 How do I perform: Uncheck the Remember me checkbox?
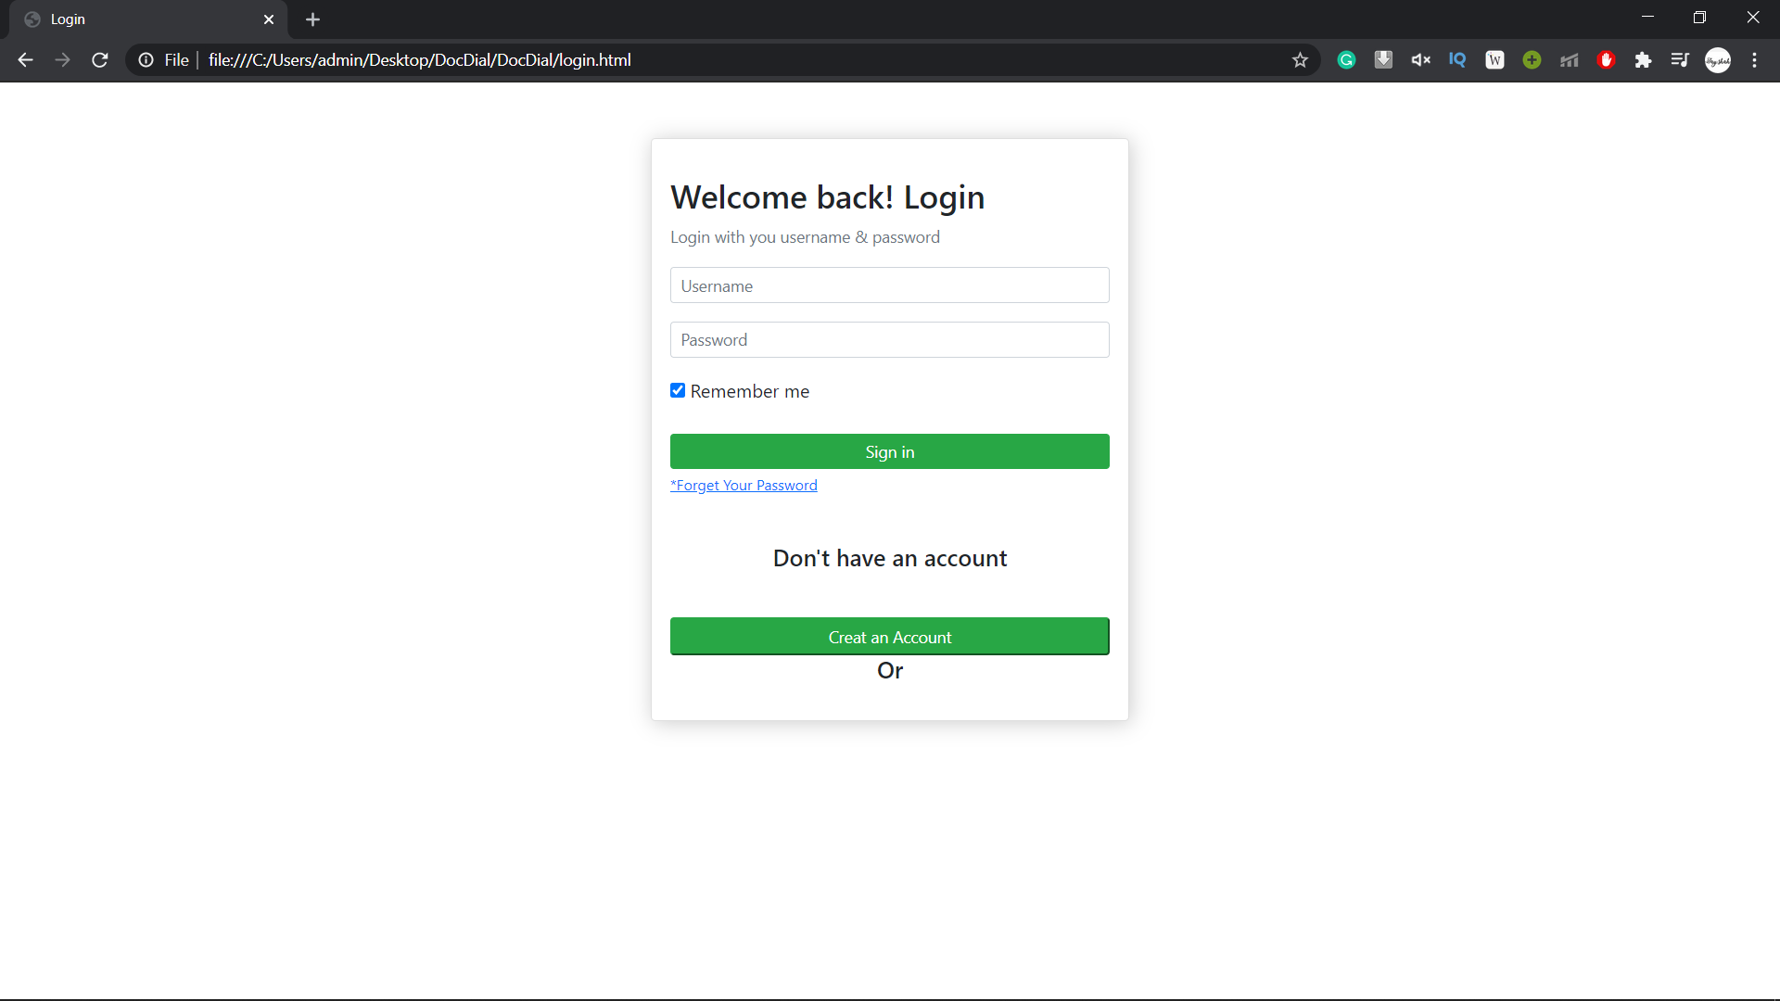[x=678, y=390]
